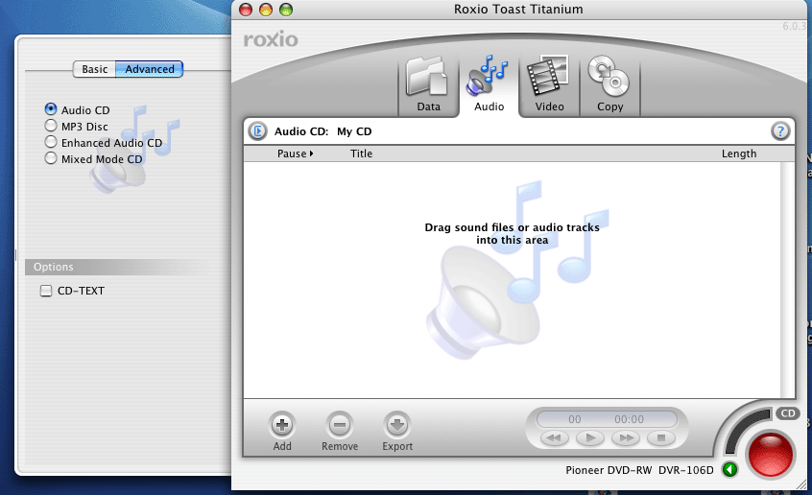812x495 pixels.
Task: Click the rewind playback button
Action: [554, 438]
